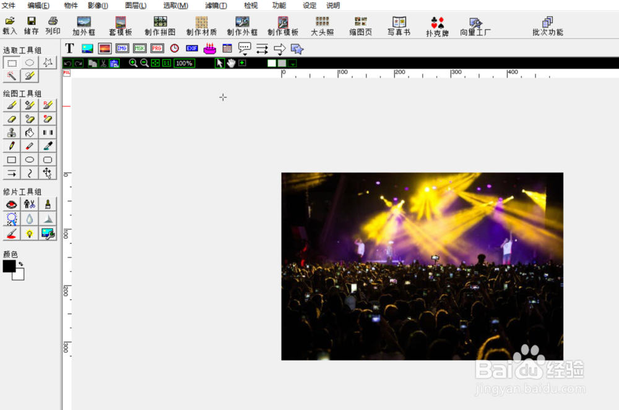Select the move tool with cursor arrows
The width and height of the screenshot is (619, 410).
coord(48,173)
